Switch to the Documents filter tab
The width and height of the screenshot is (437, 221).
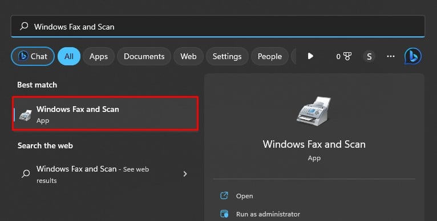pyautogui.click(x=144, y=56)
